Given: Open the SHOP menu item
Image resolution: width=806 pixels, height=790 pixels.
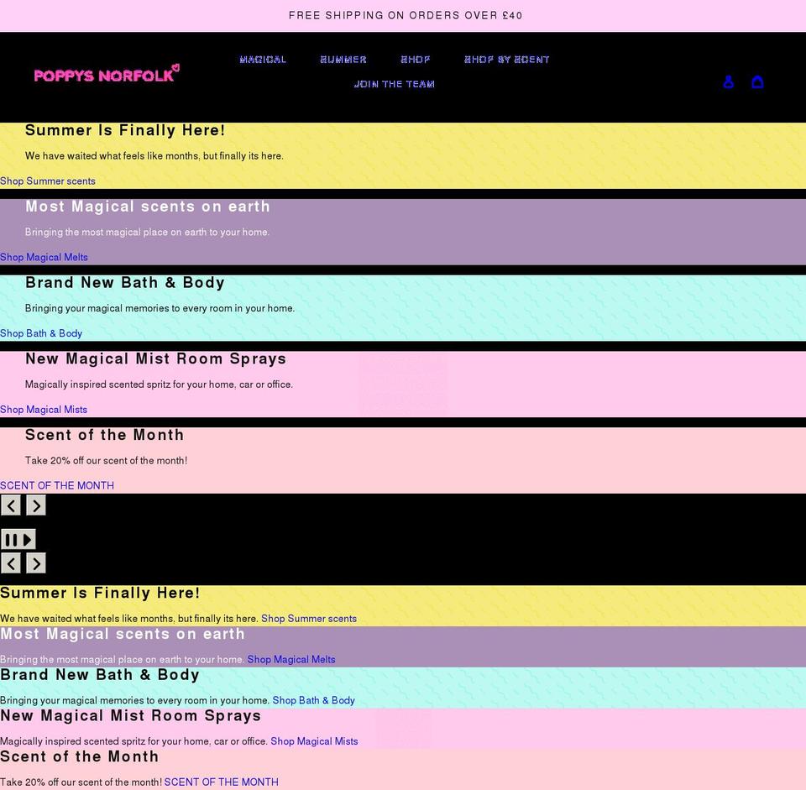Looking at the screenshot, I should click(x=416, y=60).
